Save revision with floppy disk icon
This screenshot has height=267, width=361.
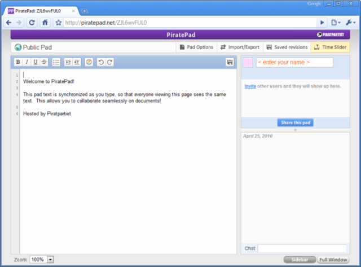[230, 62]
